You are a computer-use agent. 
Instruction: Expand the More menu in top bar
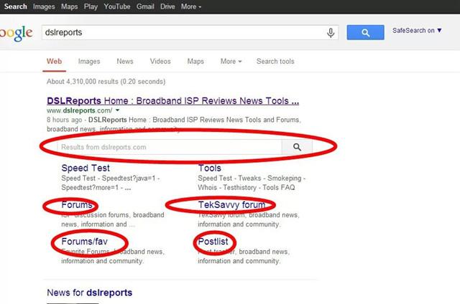191,6
